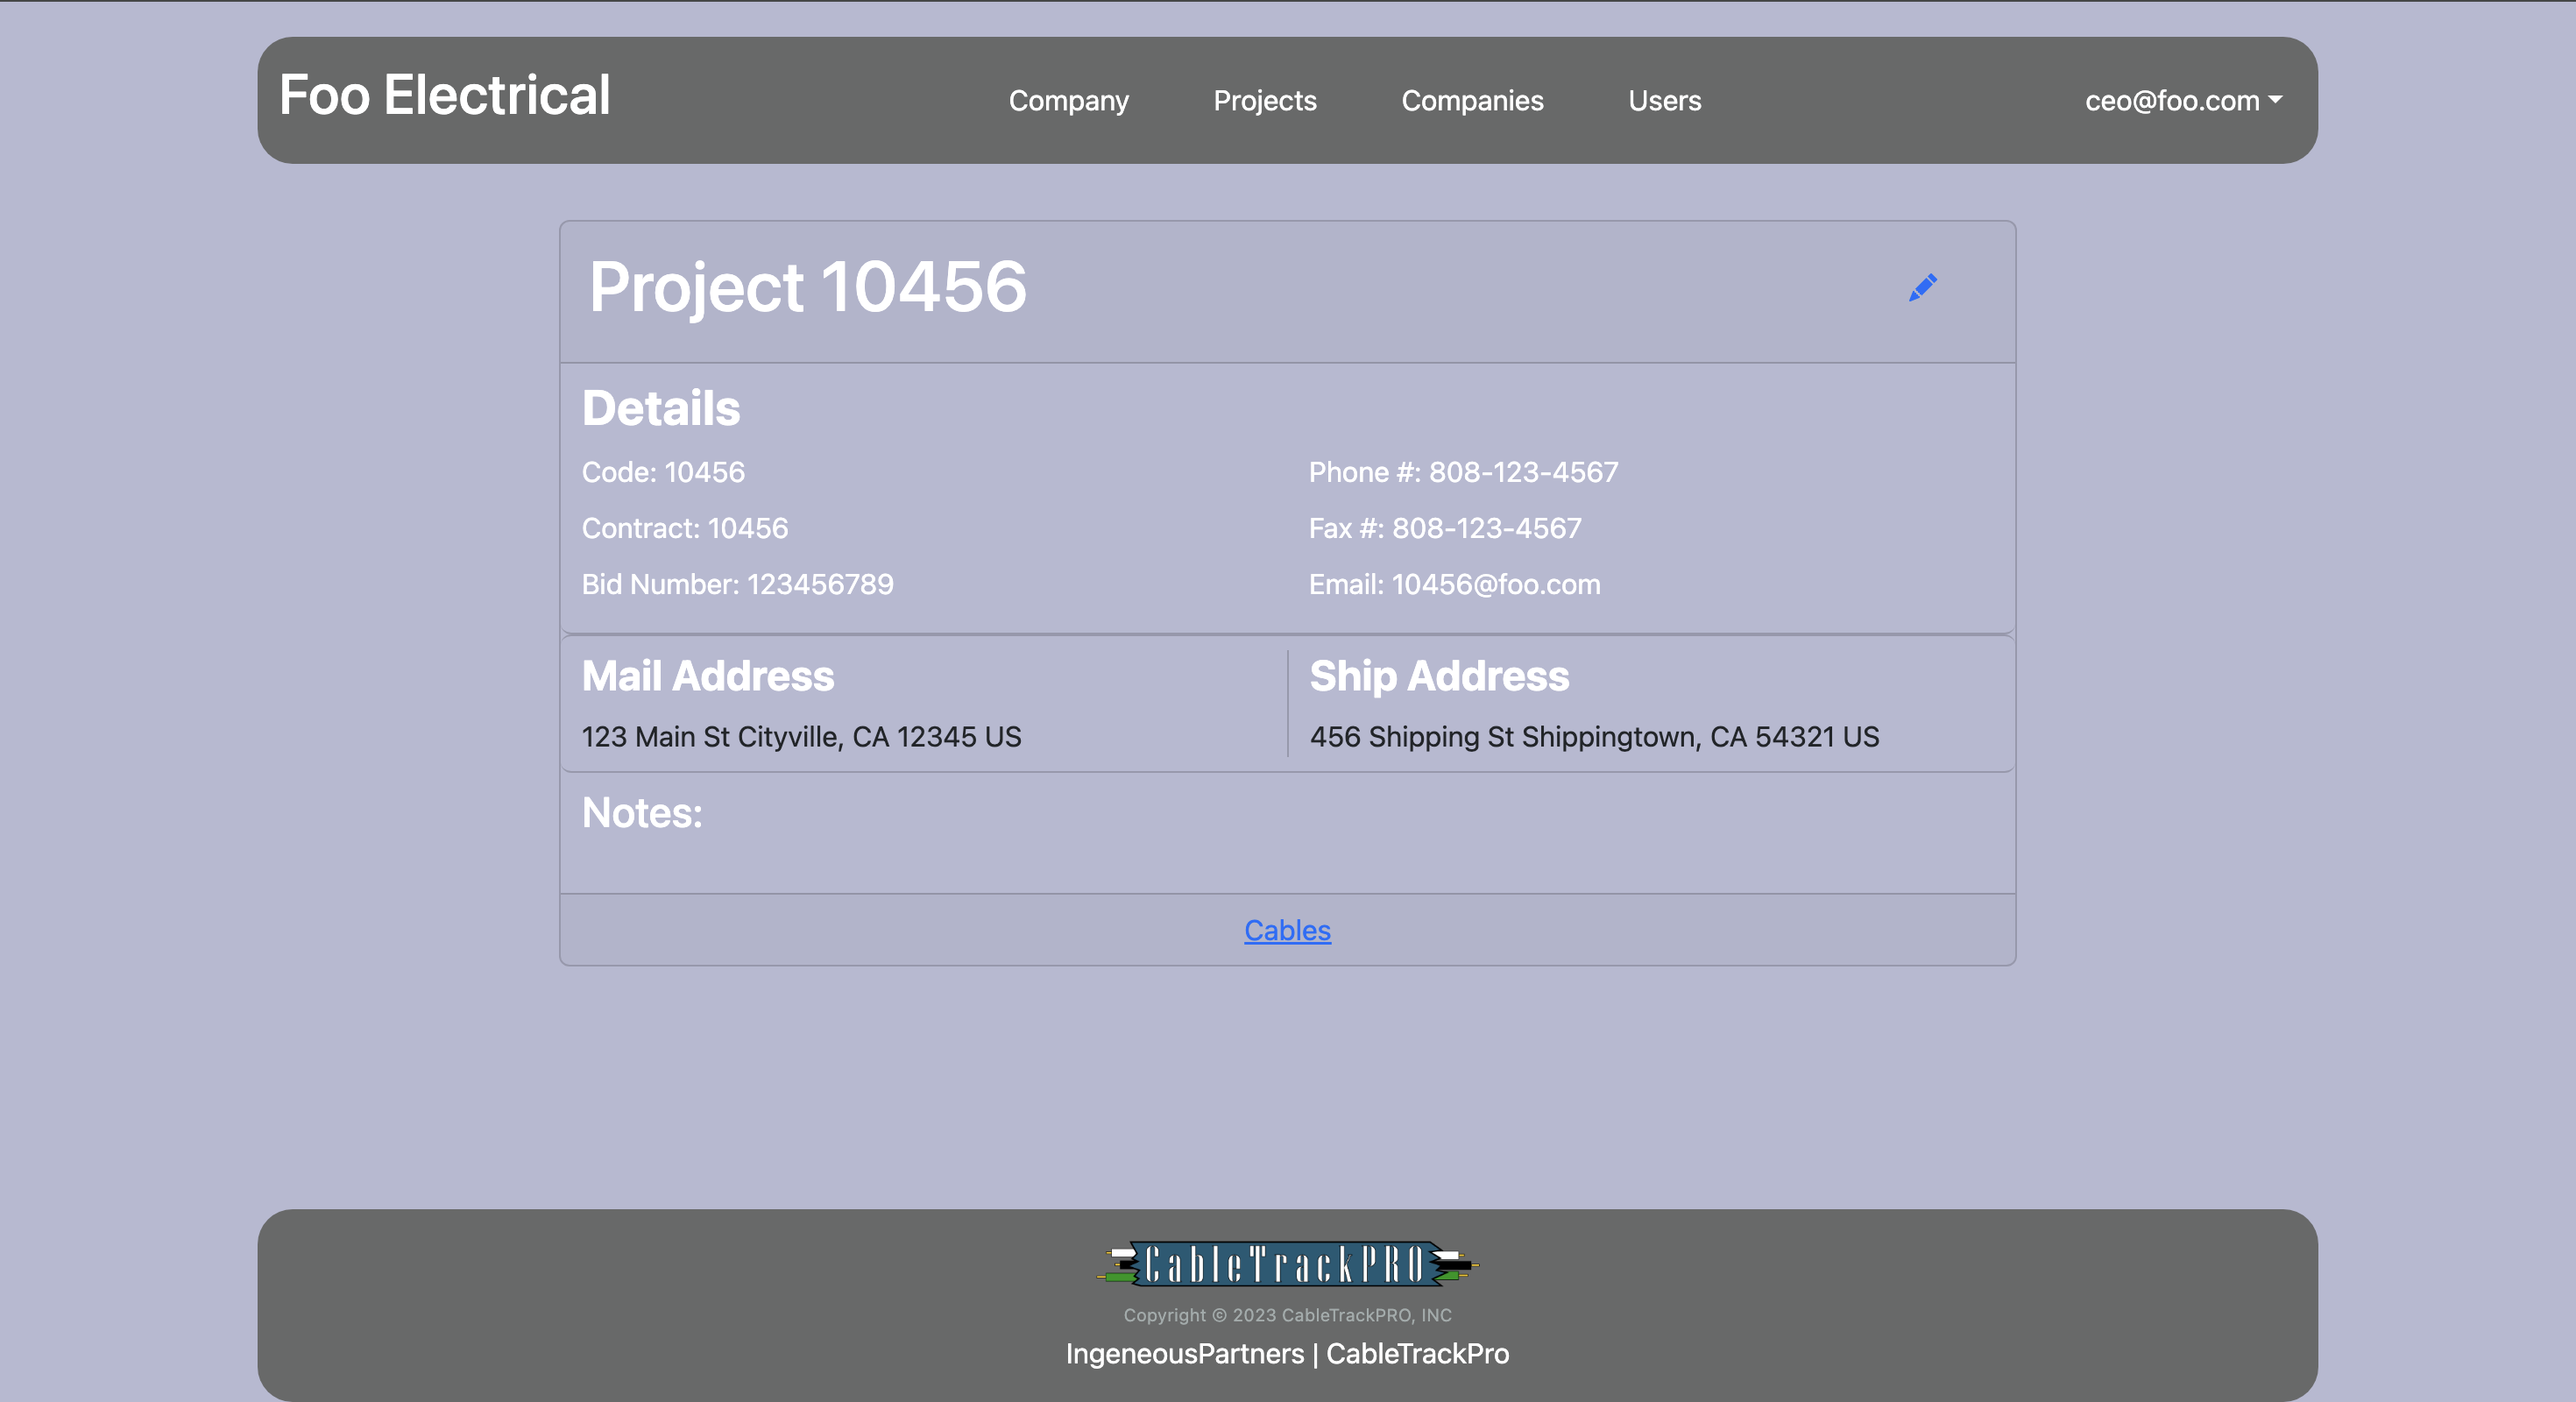This screenshot has width=2576, height=1402.
Task: Follow the IngeneousPartners footer link
Action: pyautogui.click(x=1184, y=1353)
